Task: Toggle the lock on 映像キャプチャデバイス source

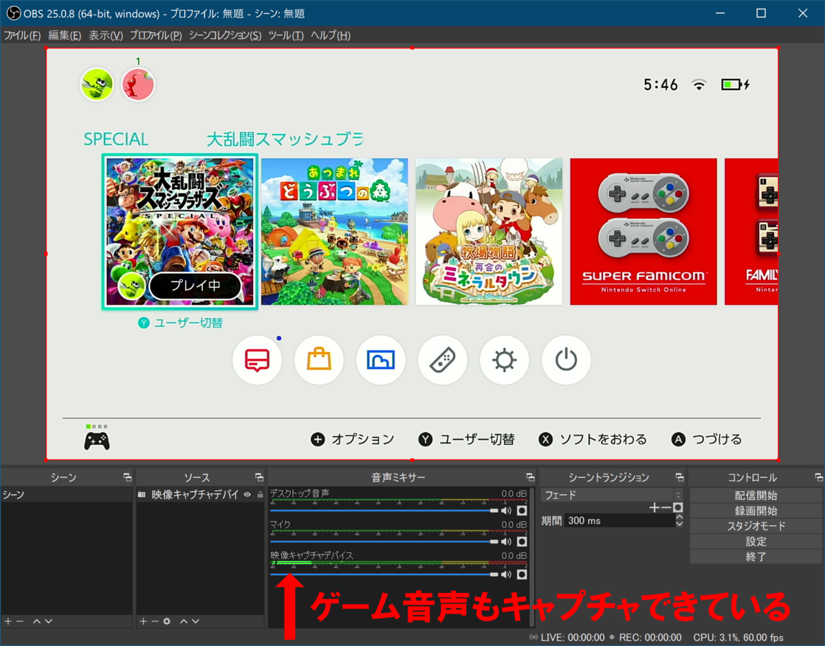Action: tap(260, 495)
